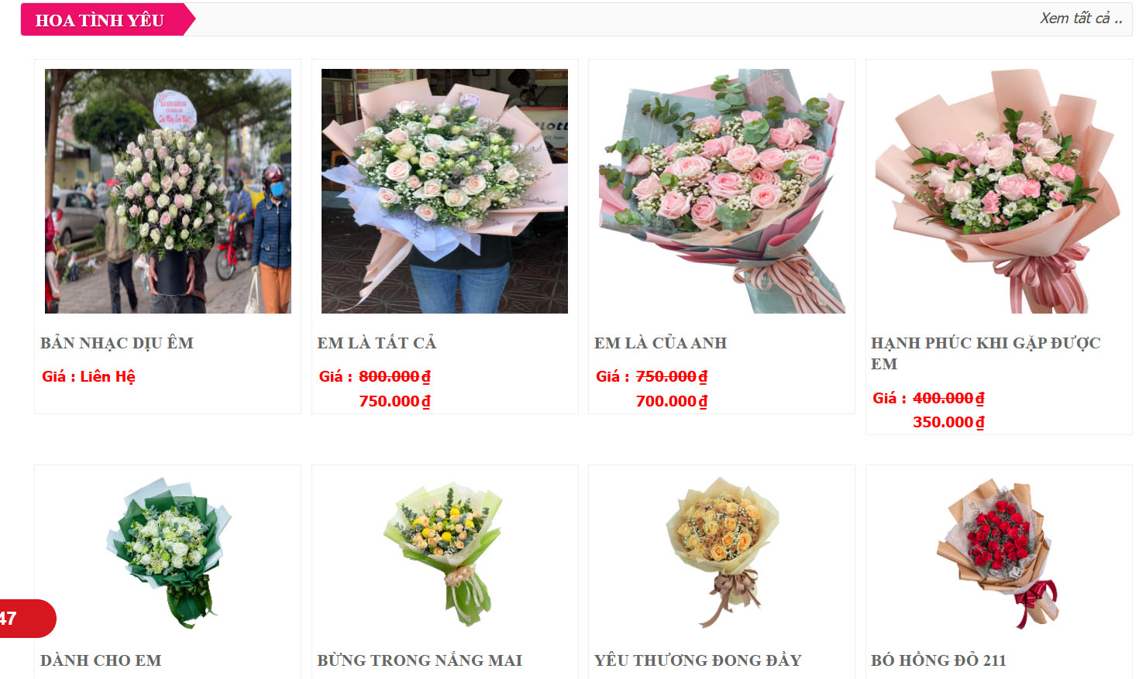Click the DÀNH CHO EM product title
1139x679 pixels.
[101, 660]
